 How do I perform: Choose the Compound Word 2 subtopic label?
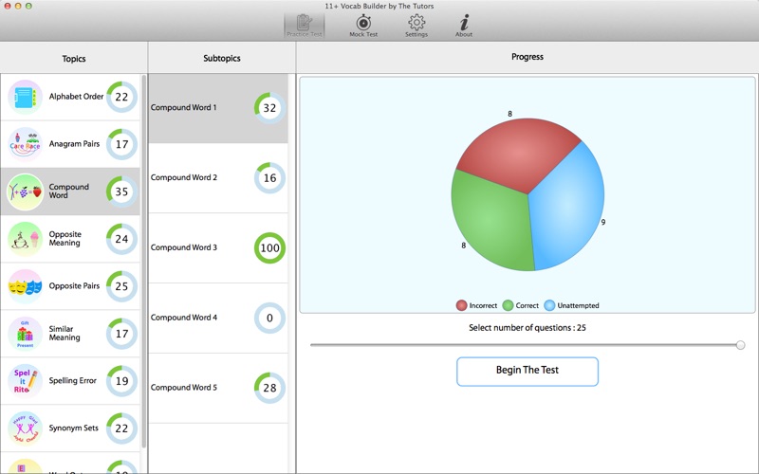click(x=183, y=177)
